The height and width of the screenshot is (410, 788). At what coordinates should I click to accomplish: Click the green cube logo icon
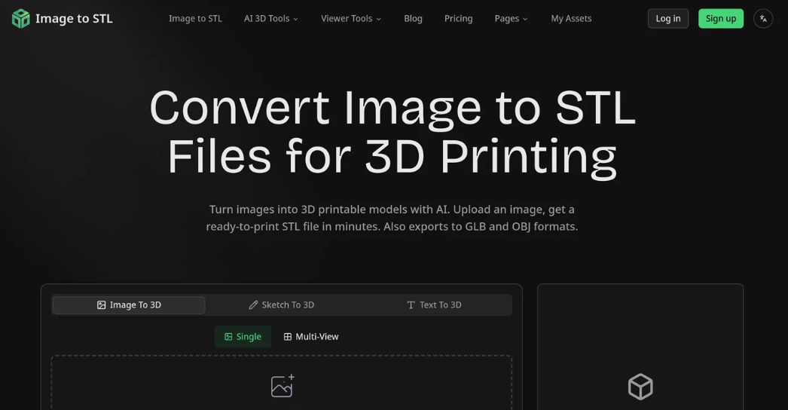pyautogui.click(x=20, y=19)
